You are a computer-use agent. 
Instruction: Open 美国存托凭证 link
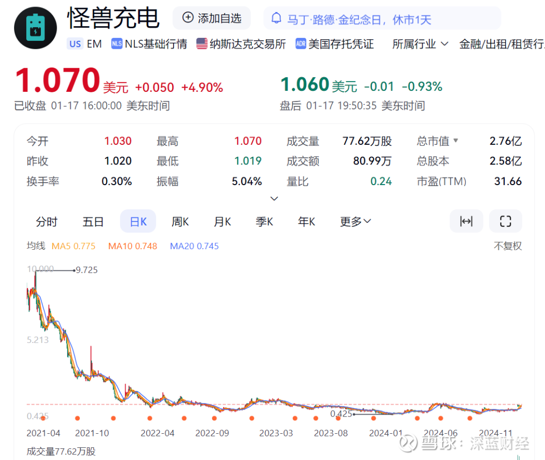coord(341,44)
